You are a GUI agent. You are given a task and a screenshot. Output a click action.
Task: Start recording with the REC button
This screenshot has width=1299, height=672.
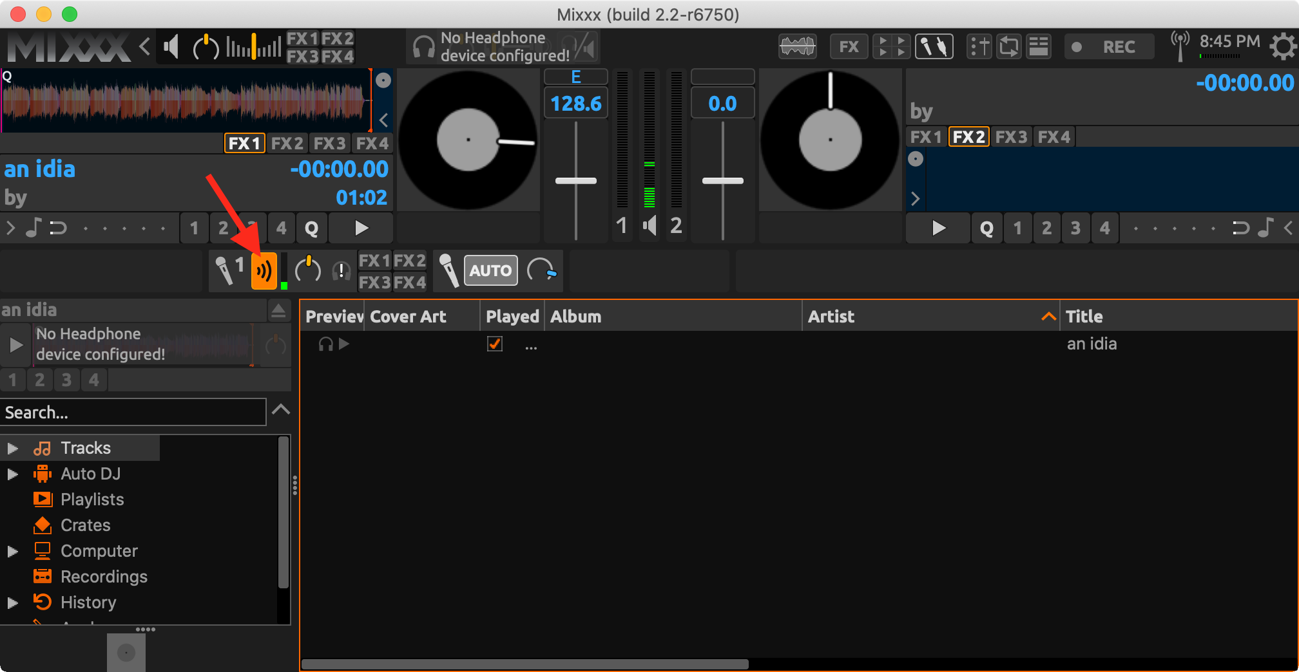[1108, 46]
